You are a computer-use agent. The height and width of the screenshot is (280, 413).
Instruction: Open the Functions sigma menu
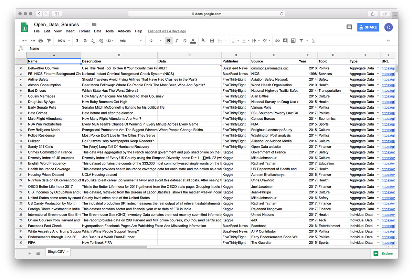[x=314, y=41]
